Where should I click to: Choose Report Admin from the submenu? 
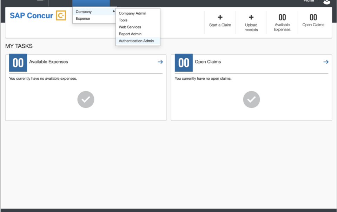138,34
